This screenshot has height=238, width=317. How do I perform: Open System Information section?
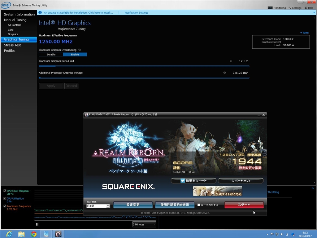coord(19,14)
